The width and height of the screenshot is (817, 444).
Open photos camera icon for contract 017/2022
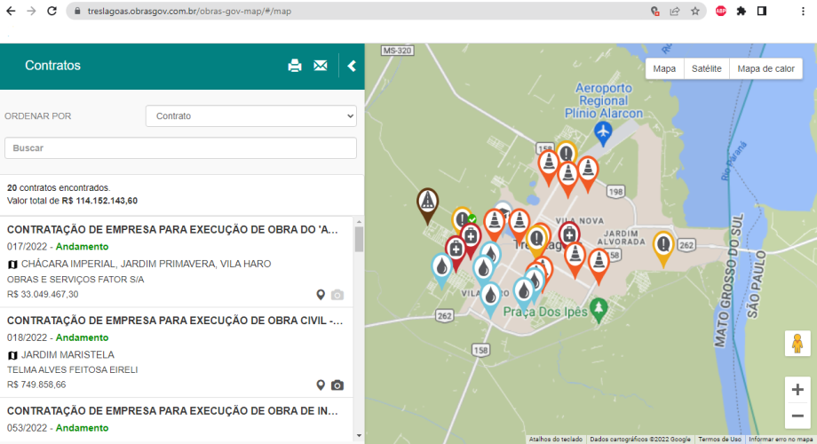(x=337, y=295)
